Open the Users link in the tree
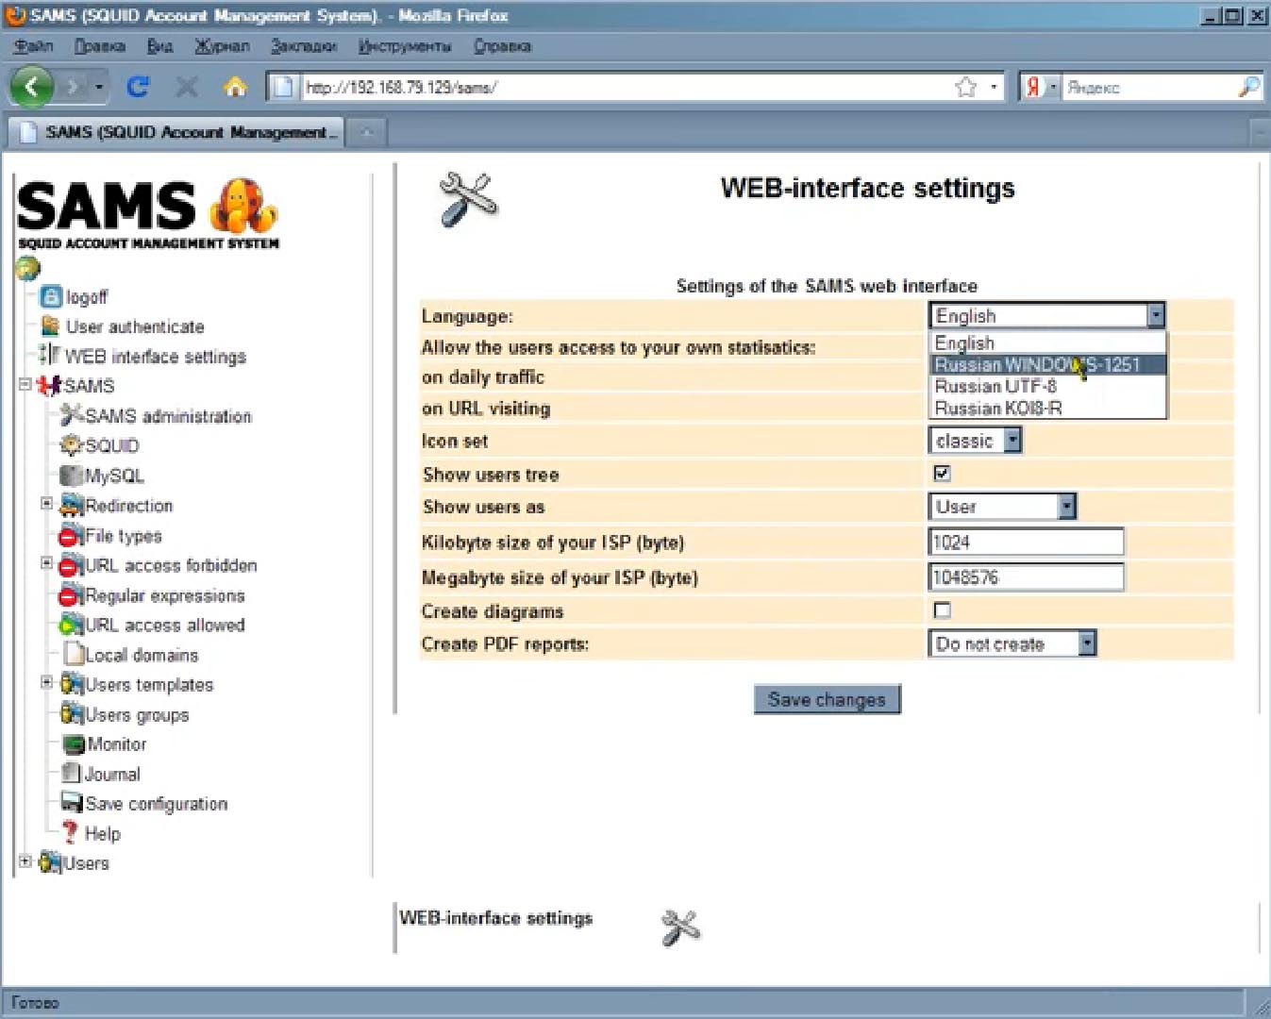1271x1019 pixels. pos(86,862)
